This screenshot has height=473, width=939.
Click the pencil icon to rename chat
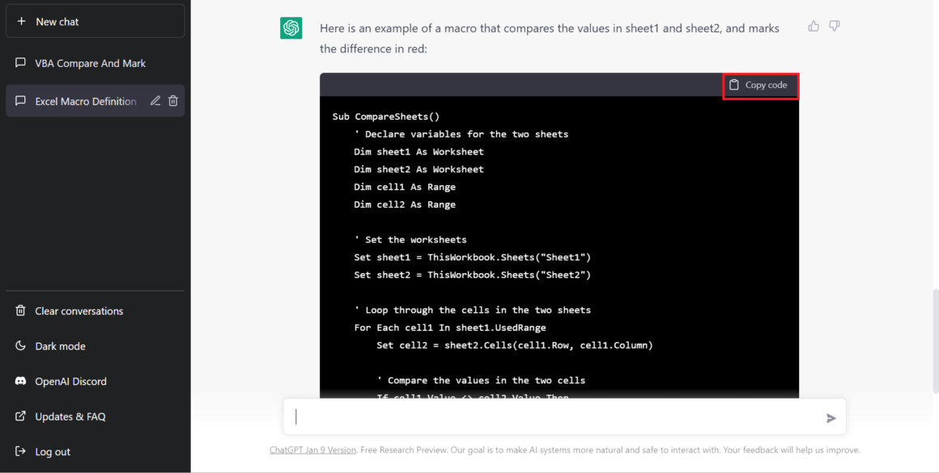point(155,101)
